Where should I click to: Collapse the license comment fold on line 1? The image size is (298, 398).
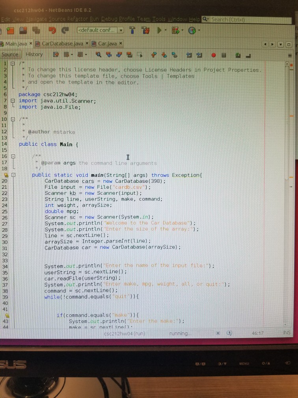click(x=13, y=63)
